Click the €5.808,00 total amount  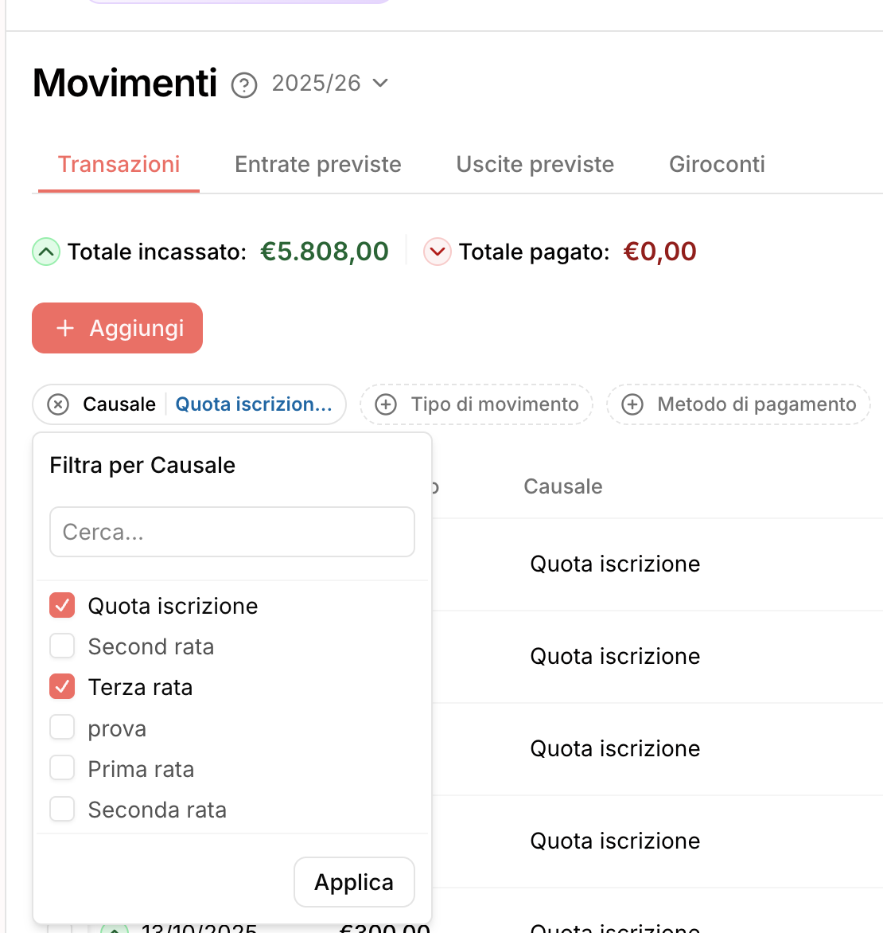click(325, 252)
